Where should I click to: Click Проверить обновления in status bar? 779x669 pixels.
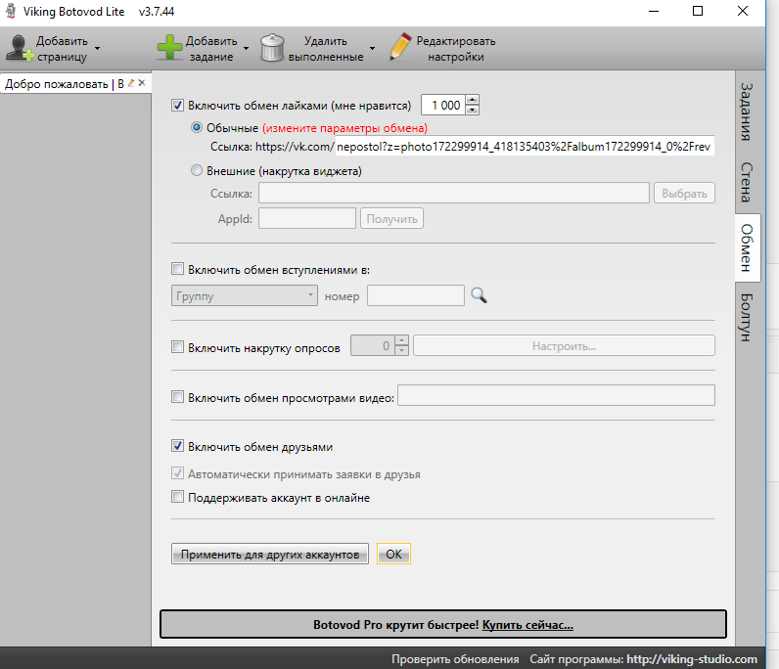tap(455, 659)
